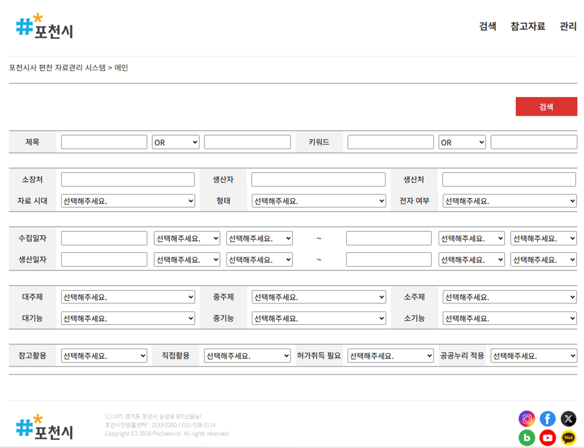Click the 포천시 logo in the header
The height and width of the screenshot is (448, 584).
(45, 26)
